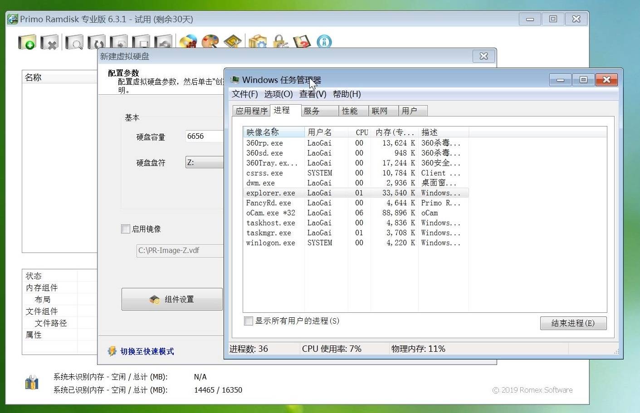Viewport: 640px width, 413px height.
Task: Sort by 描述 column header
Action: coord(444,132)
